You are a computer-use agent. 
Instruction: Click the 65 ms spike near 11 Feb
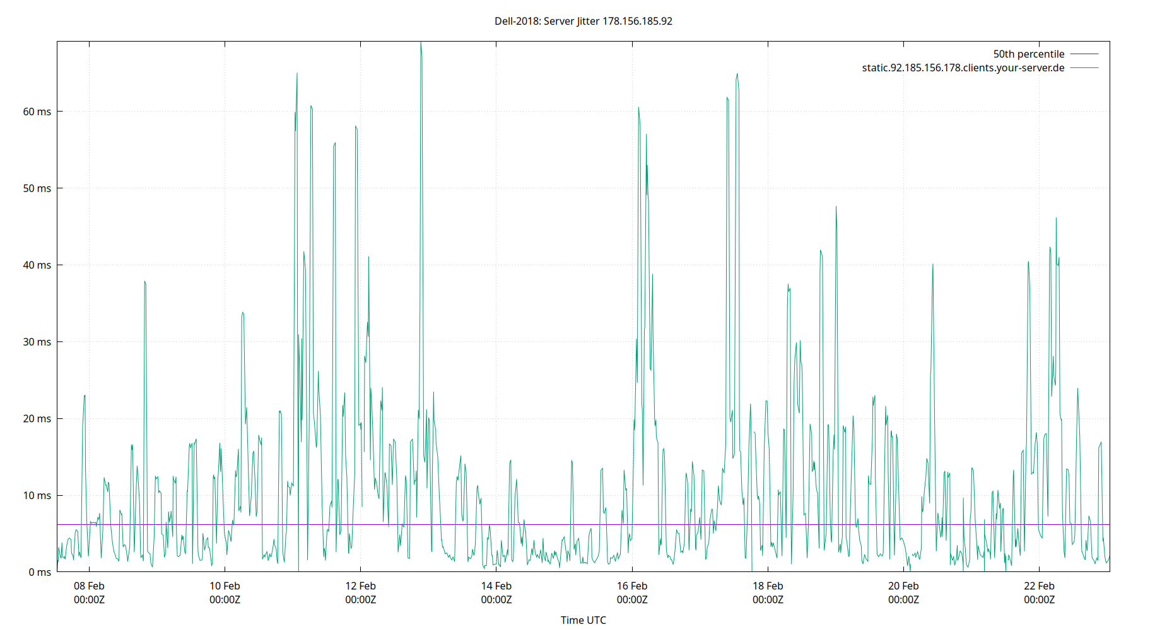(297, 76)
